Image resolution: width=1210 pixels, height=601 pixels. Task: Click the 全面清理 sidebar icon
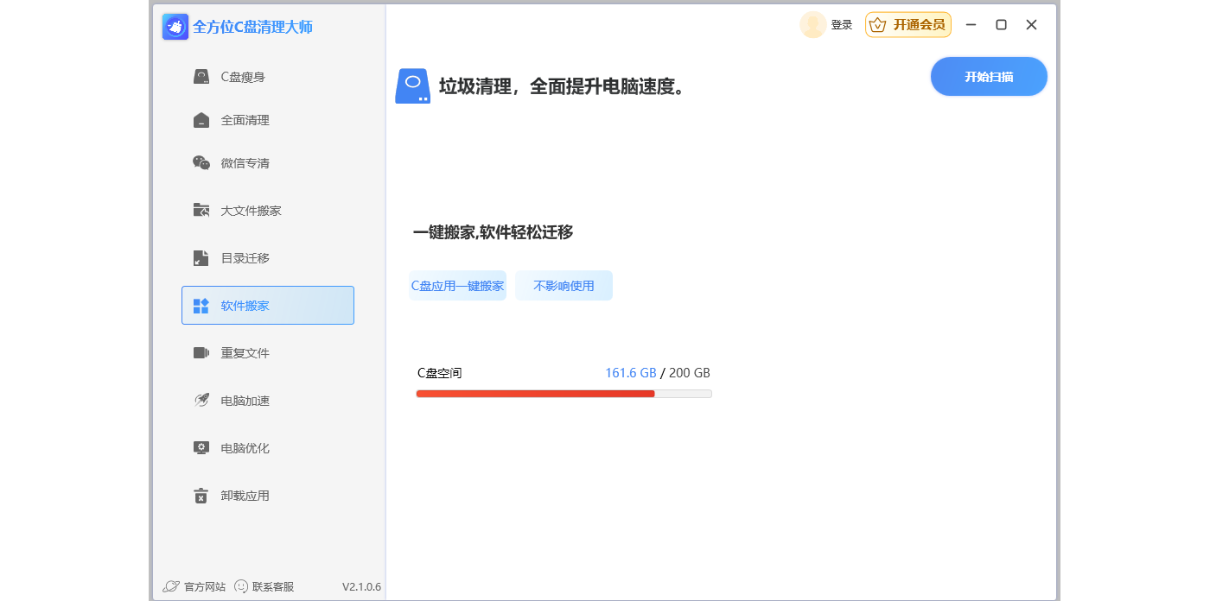tap(201, 120)
